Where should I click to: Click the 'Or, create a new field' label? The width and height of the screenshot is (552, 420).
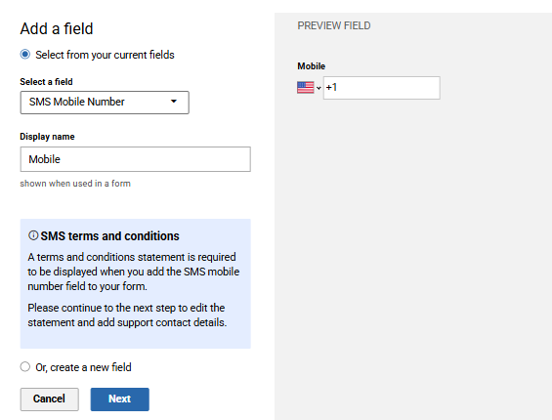pyautogui.click(x=83, y=367)
